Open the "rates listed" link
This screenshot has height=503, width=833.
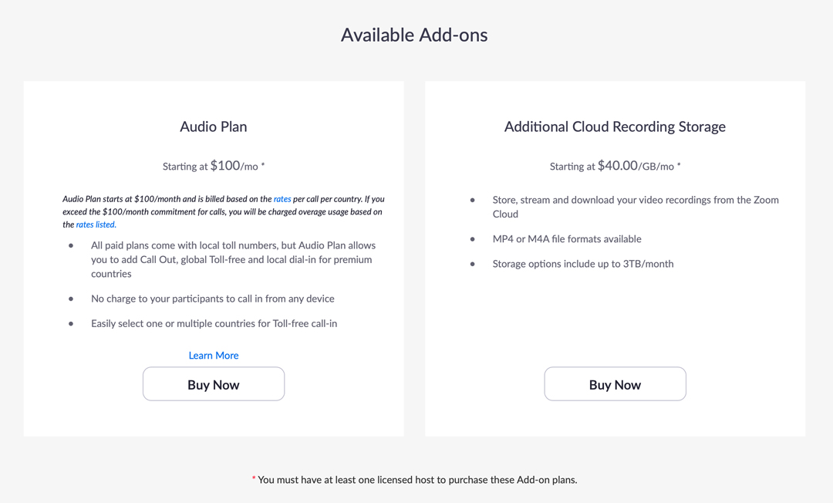96,224
